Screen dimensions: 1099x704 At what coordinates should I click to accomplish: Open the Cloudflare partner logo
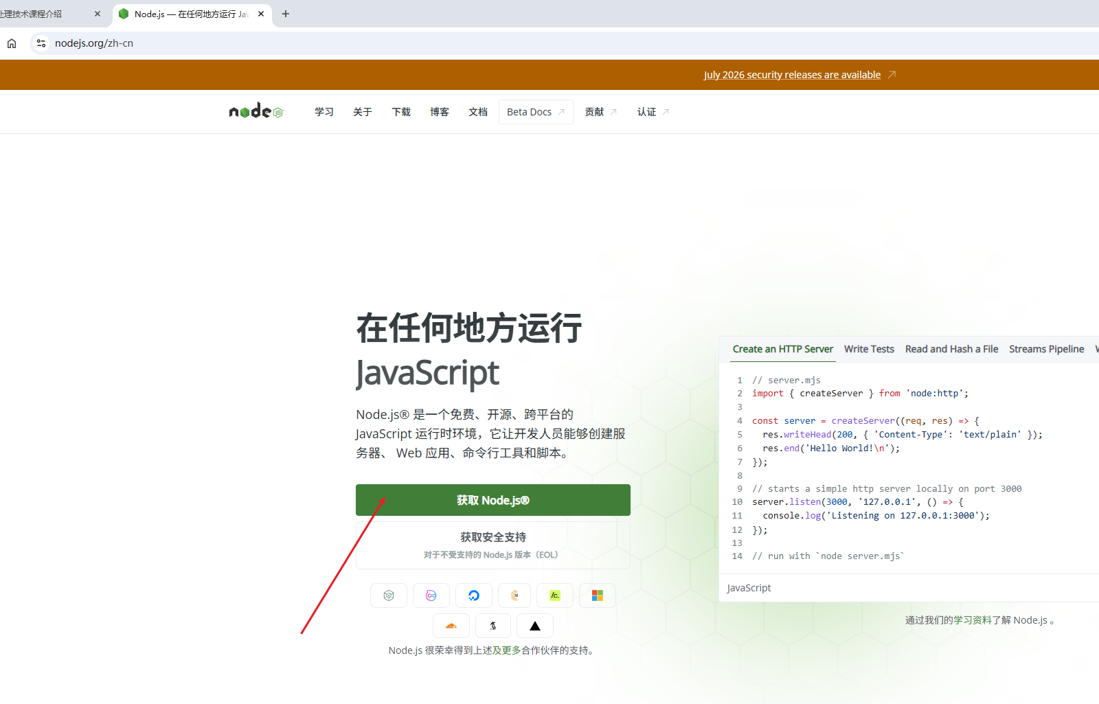coord(451,626)
